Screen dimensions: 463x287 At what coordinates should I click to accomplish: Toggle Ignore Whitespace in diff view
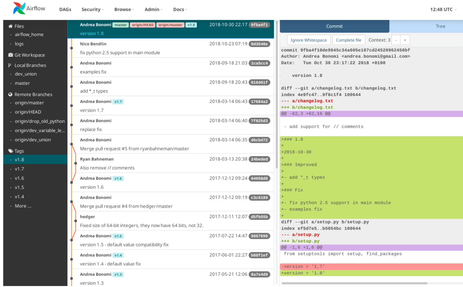coord(308,40)
